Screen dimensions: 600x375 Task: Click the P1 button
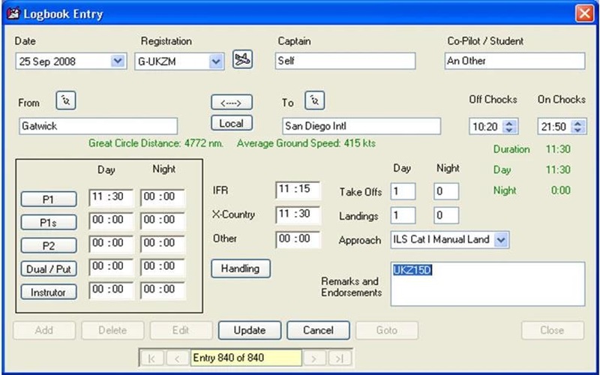pos(49,199)
